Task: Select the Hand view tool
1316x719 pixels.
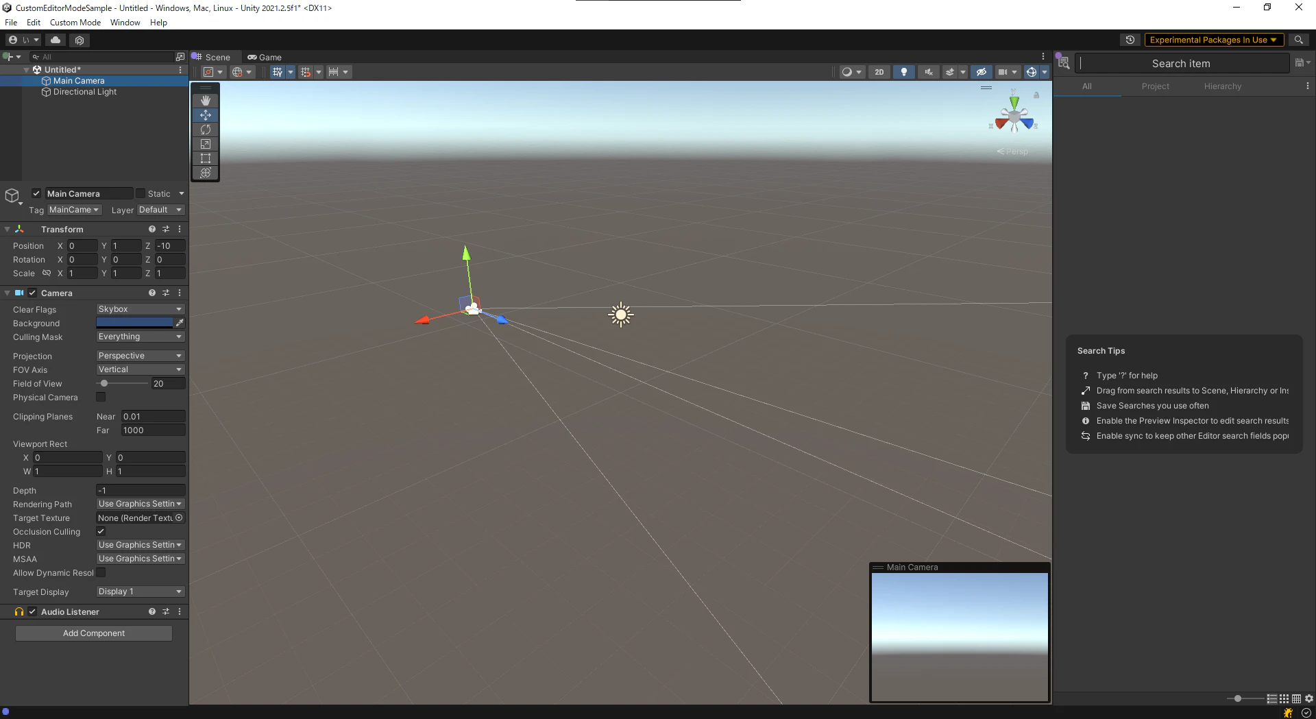Action: pos(205,101)
